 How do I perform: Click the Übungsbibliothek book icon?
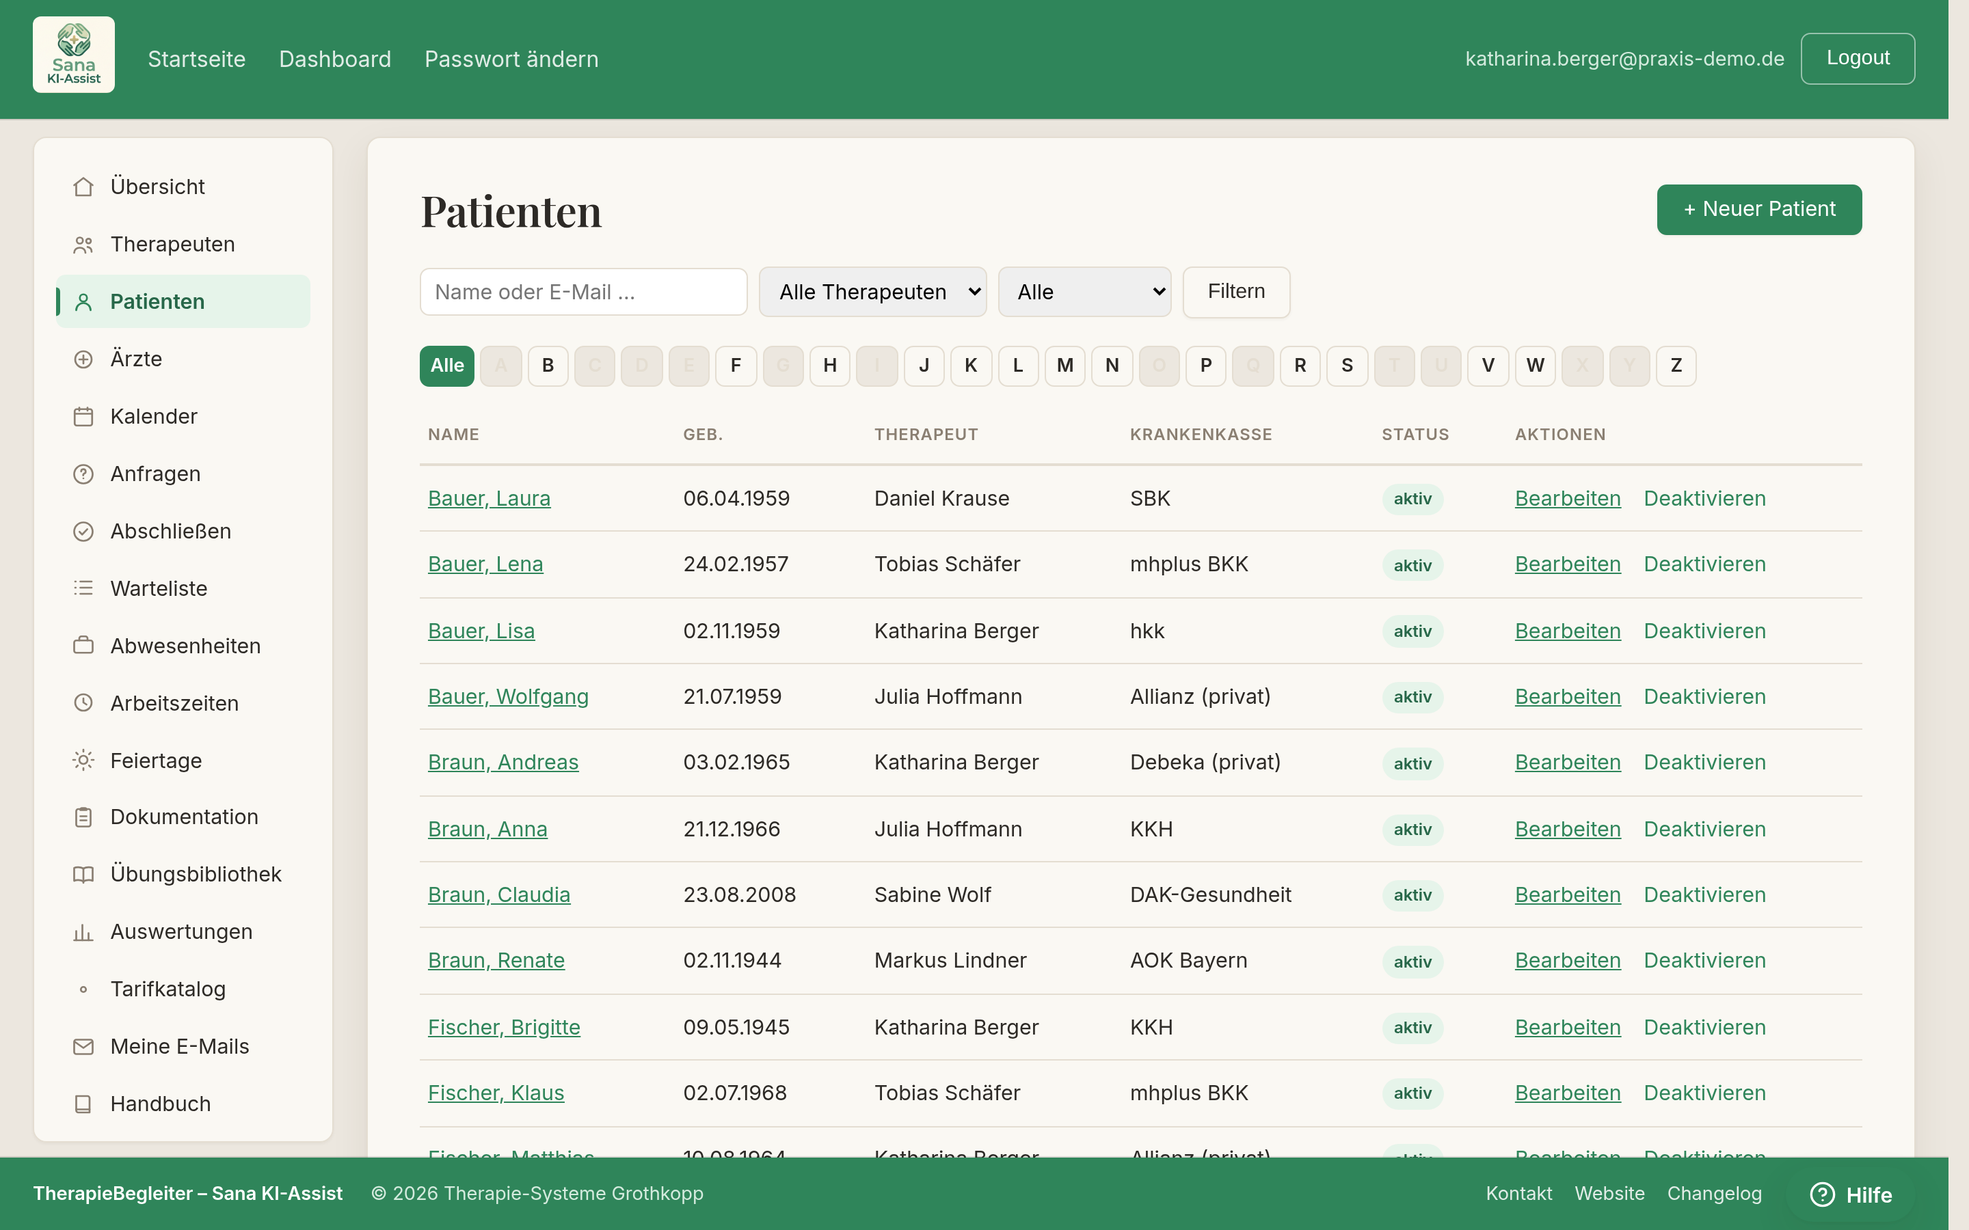pos(83,875)
